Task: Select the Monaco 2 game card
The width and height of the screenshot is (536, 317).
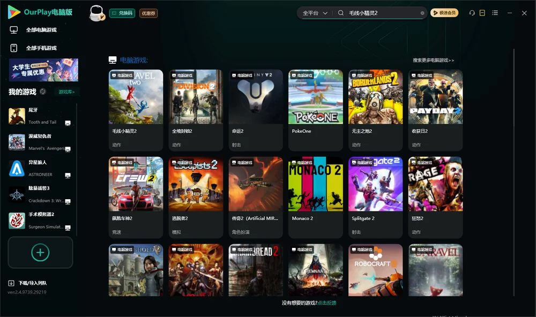Action: 316,197
